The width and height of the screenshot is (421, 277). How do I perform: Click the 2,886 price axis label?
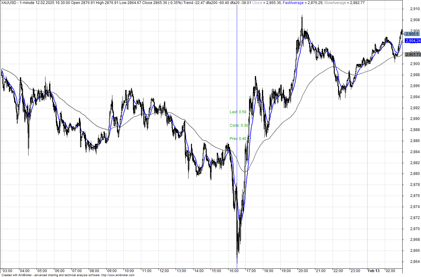tap(415, 141)
